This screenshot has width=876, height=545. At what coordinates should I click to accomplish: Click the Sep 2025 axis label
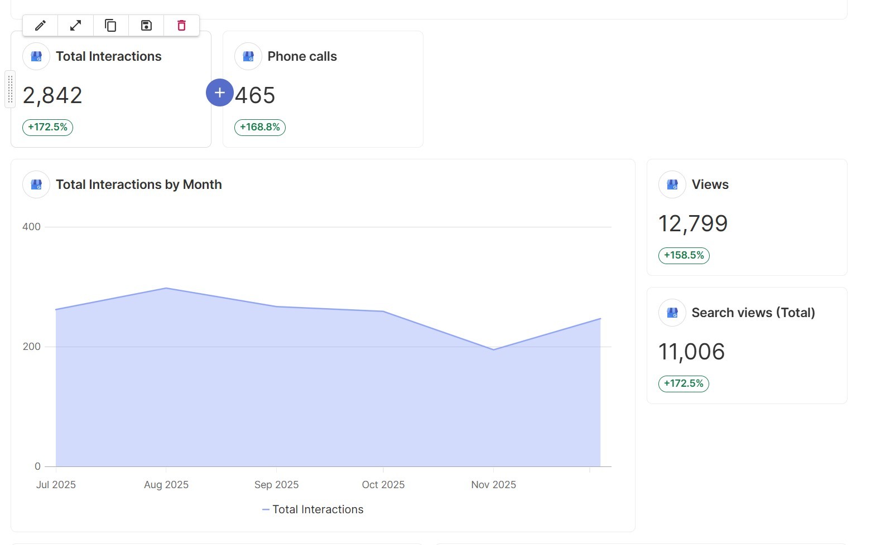[277, 485]
